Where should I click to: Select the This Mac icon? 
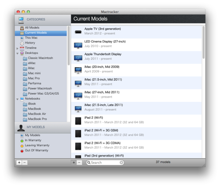(x=22, y=38)
